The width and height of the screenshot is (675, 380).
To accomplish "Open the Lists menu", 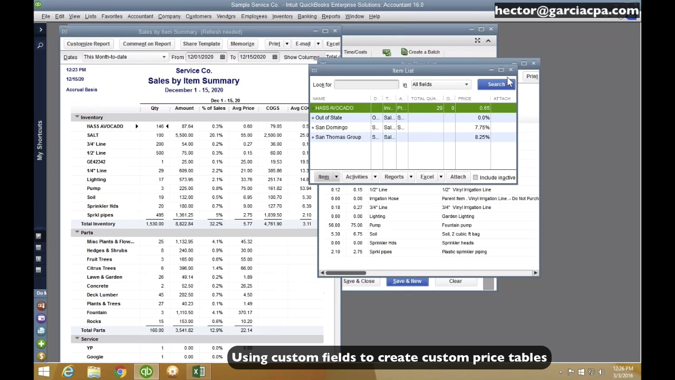I will [x=91, y=16].
